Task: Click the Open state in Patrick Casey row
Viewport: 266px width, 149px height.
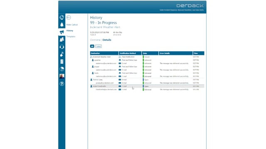Action: click(x=146, y=80)
